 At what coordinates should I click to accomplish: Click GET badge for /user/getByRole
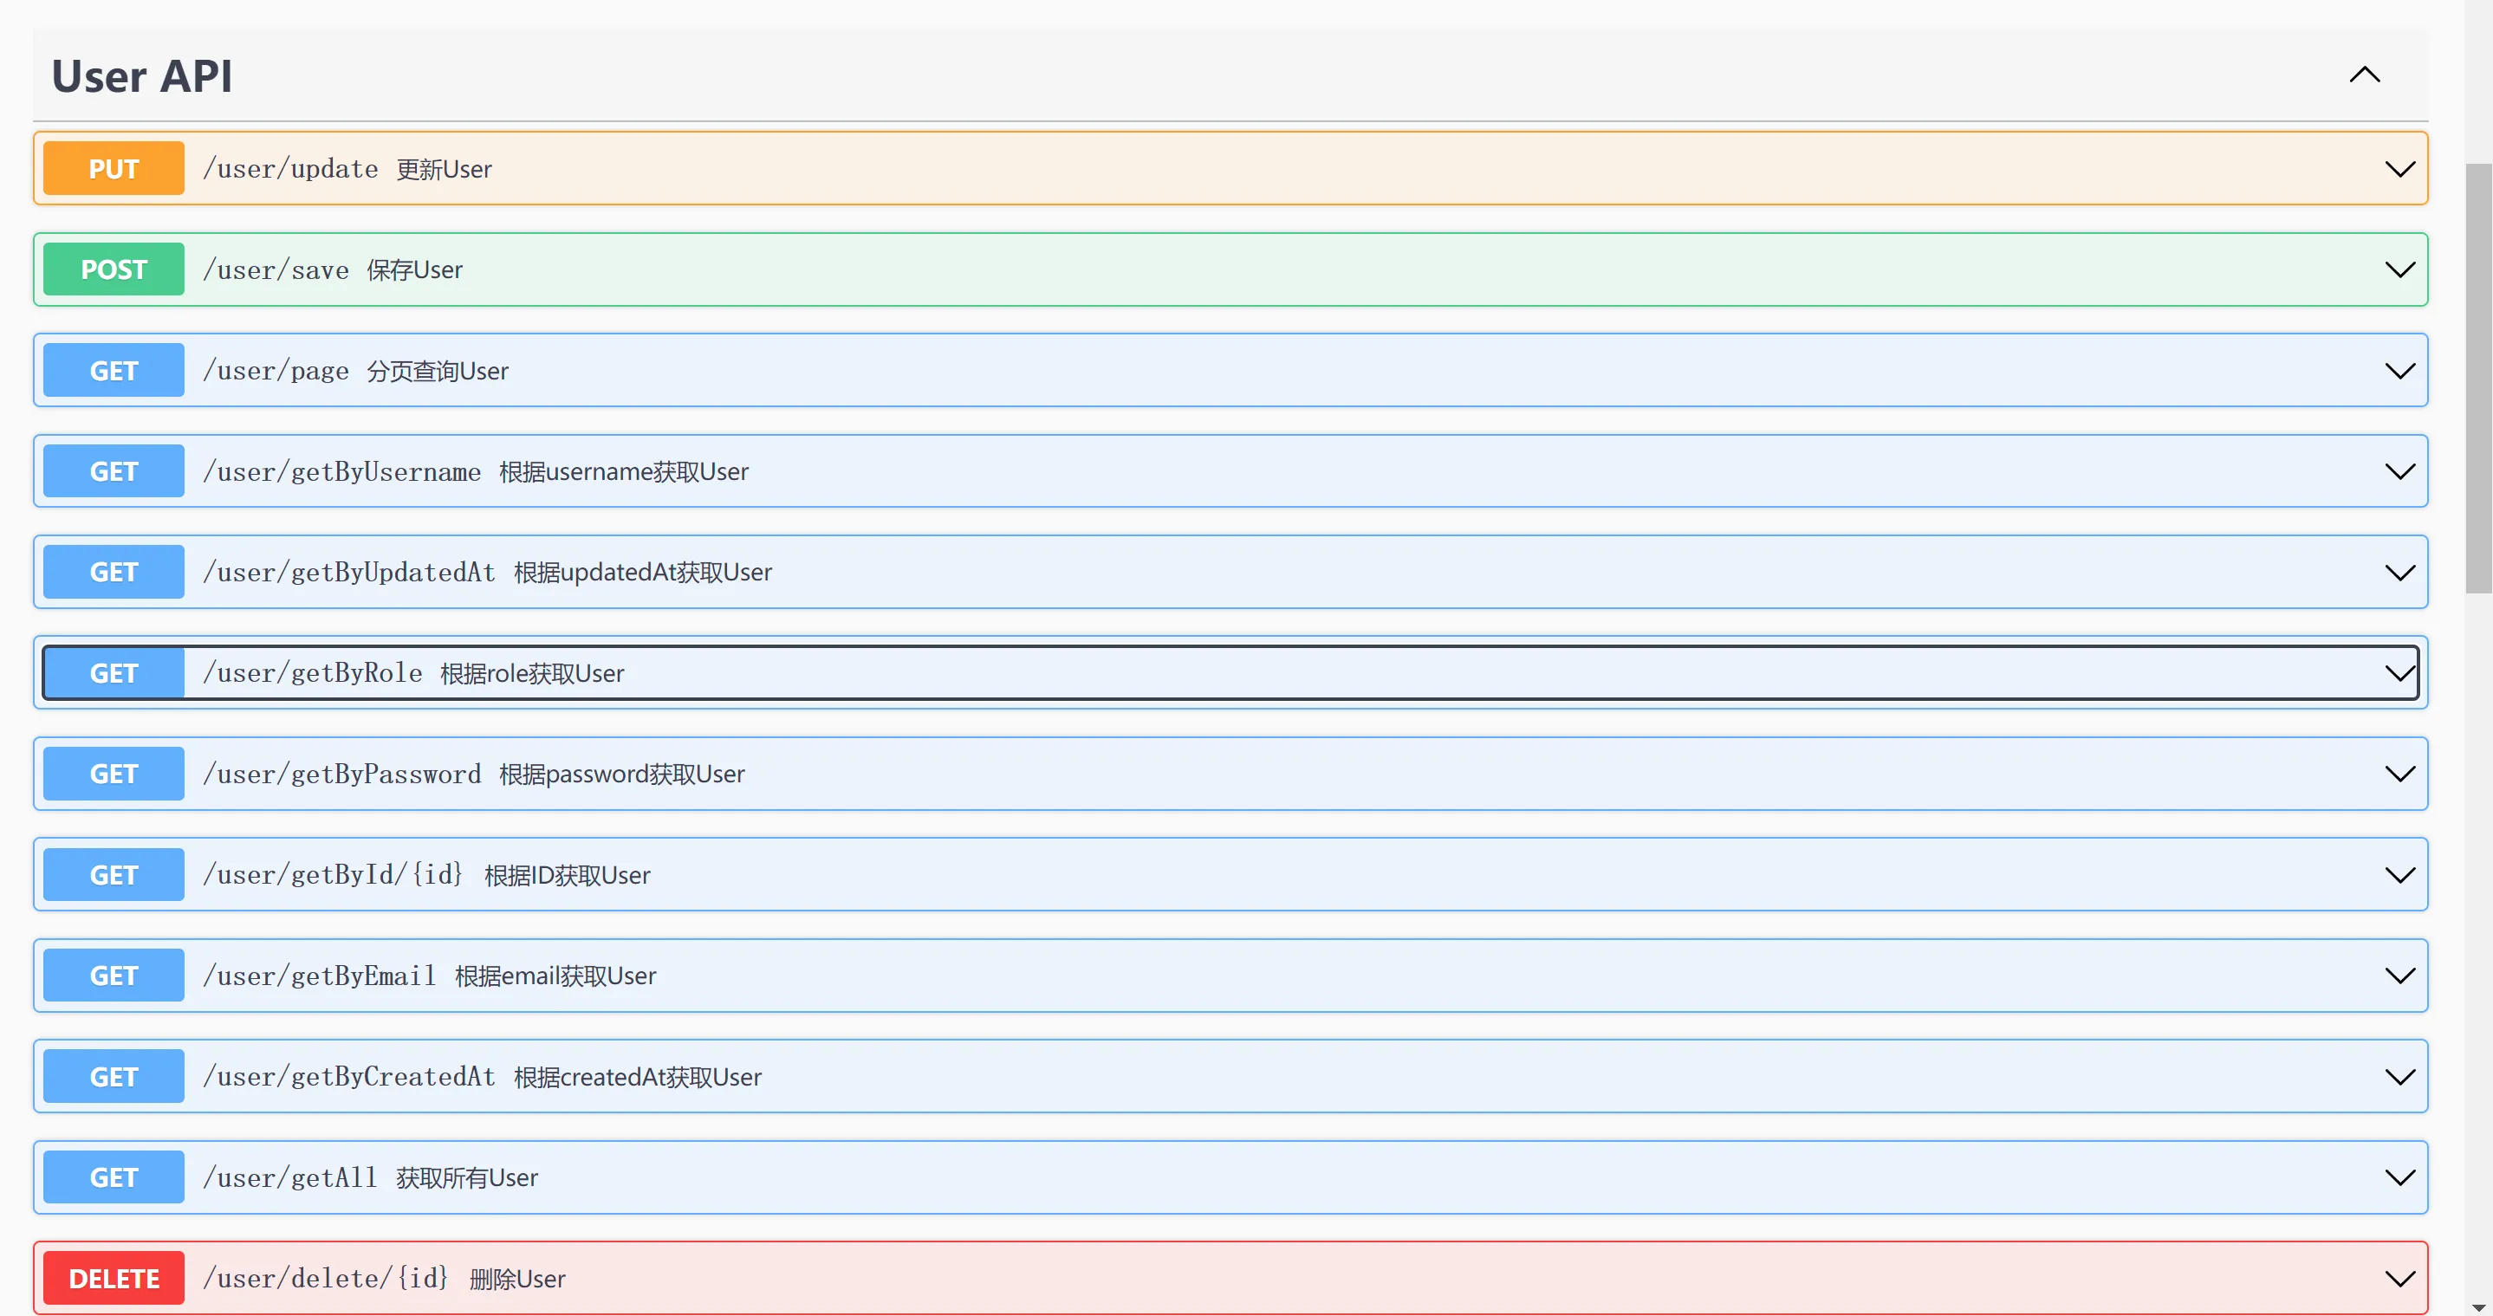pyautogui.click(x=114, y=673)
